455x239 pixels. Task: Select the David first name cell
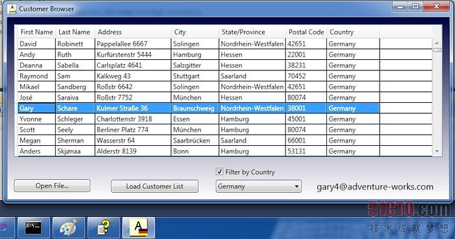[x=36, y=44]
